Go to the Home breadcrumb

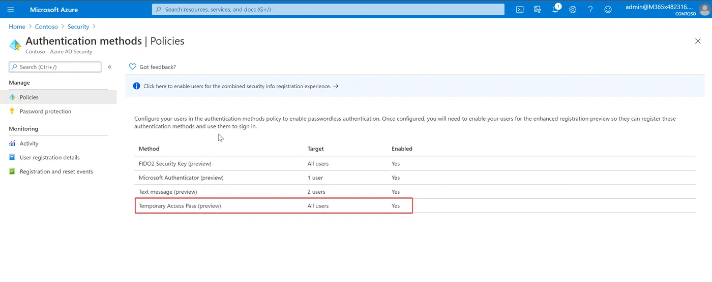pos(17,26)
